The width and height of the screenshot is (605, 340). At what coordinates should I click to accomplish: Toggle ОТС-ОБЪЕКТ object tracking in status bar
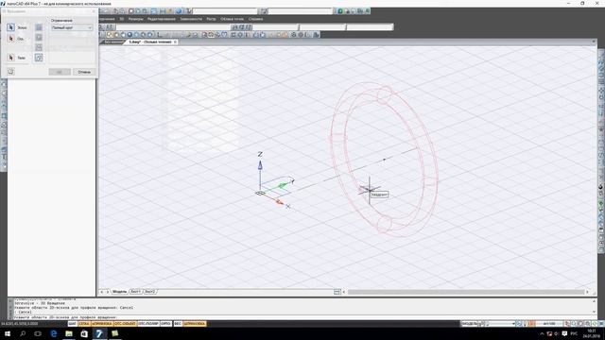(x=125, y=324)
